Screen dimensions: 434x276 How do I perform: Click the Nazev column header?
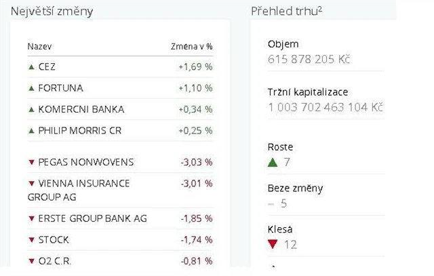[39, 47]
